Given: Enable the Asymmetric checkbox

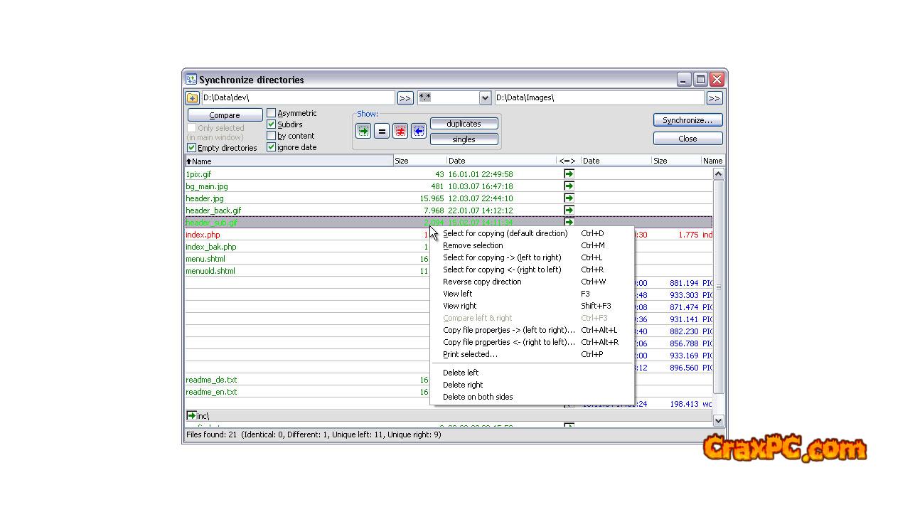Looking at the screenshot, I should point(272,113).
